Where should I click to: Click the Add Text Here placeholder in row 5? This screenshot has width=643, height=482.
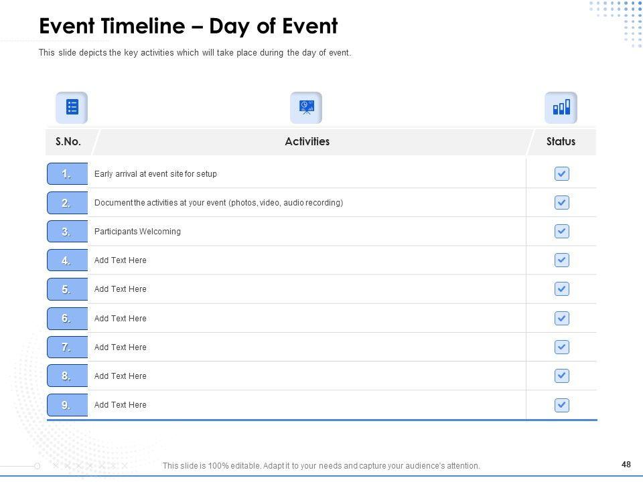(121, 289)
